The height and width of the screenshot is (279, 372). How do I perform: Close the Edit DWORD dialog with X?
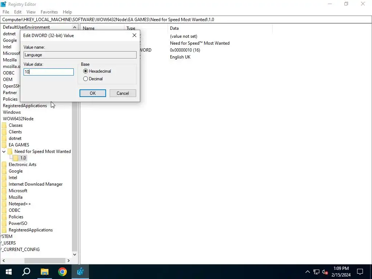[134, 35]
